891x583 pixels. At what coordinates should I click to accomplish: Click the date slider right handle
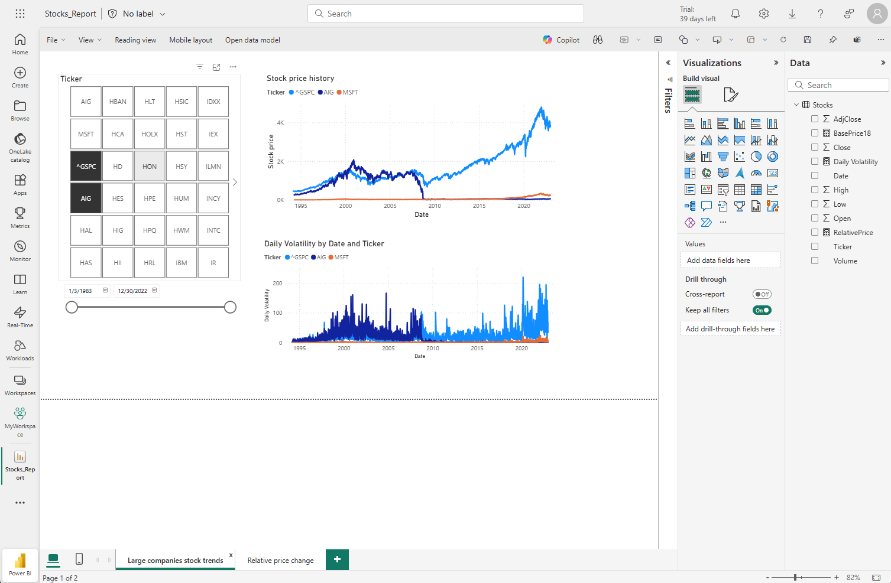click(231, 307)
